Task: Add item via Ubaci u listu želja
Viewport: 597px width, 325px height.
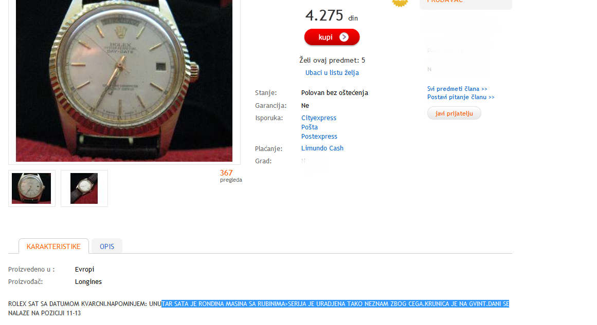Action: click(332, 72)
